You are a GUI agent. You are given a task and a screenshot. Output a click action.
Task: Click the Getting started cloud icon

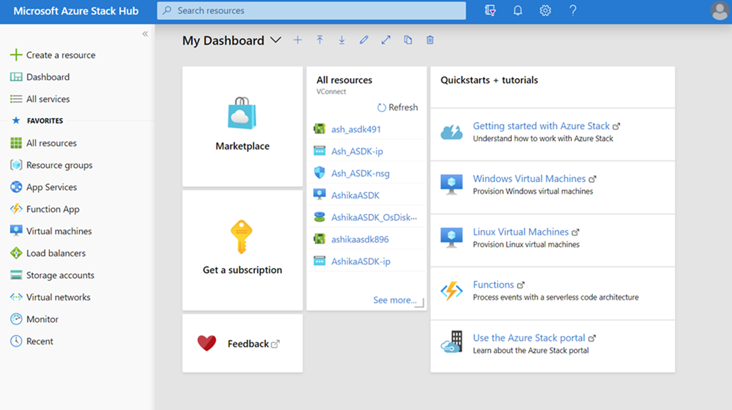[451, 132]
